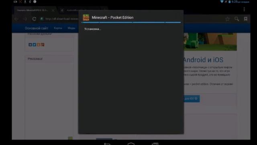The width and height of the screenshot is (257, 145).
Task: Click the installation progress bar
Action: pos(131,23)
